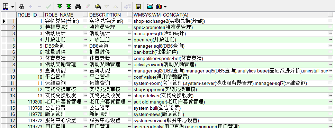Screen dimensions: 335x128
Task: Click the linked query tree icon
Action: pos(127,7)
